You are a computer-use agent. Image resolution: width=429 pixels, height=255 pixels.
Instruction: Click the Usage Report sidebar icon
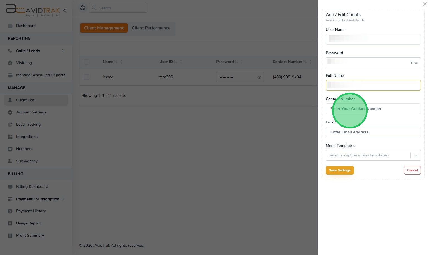pyautogui.click(x=10, y=223)
